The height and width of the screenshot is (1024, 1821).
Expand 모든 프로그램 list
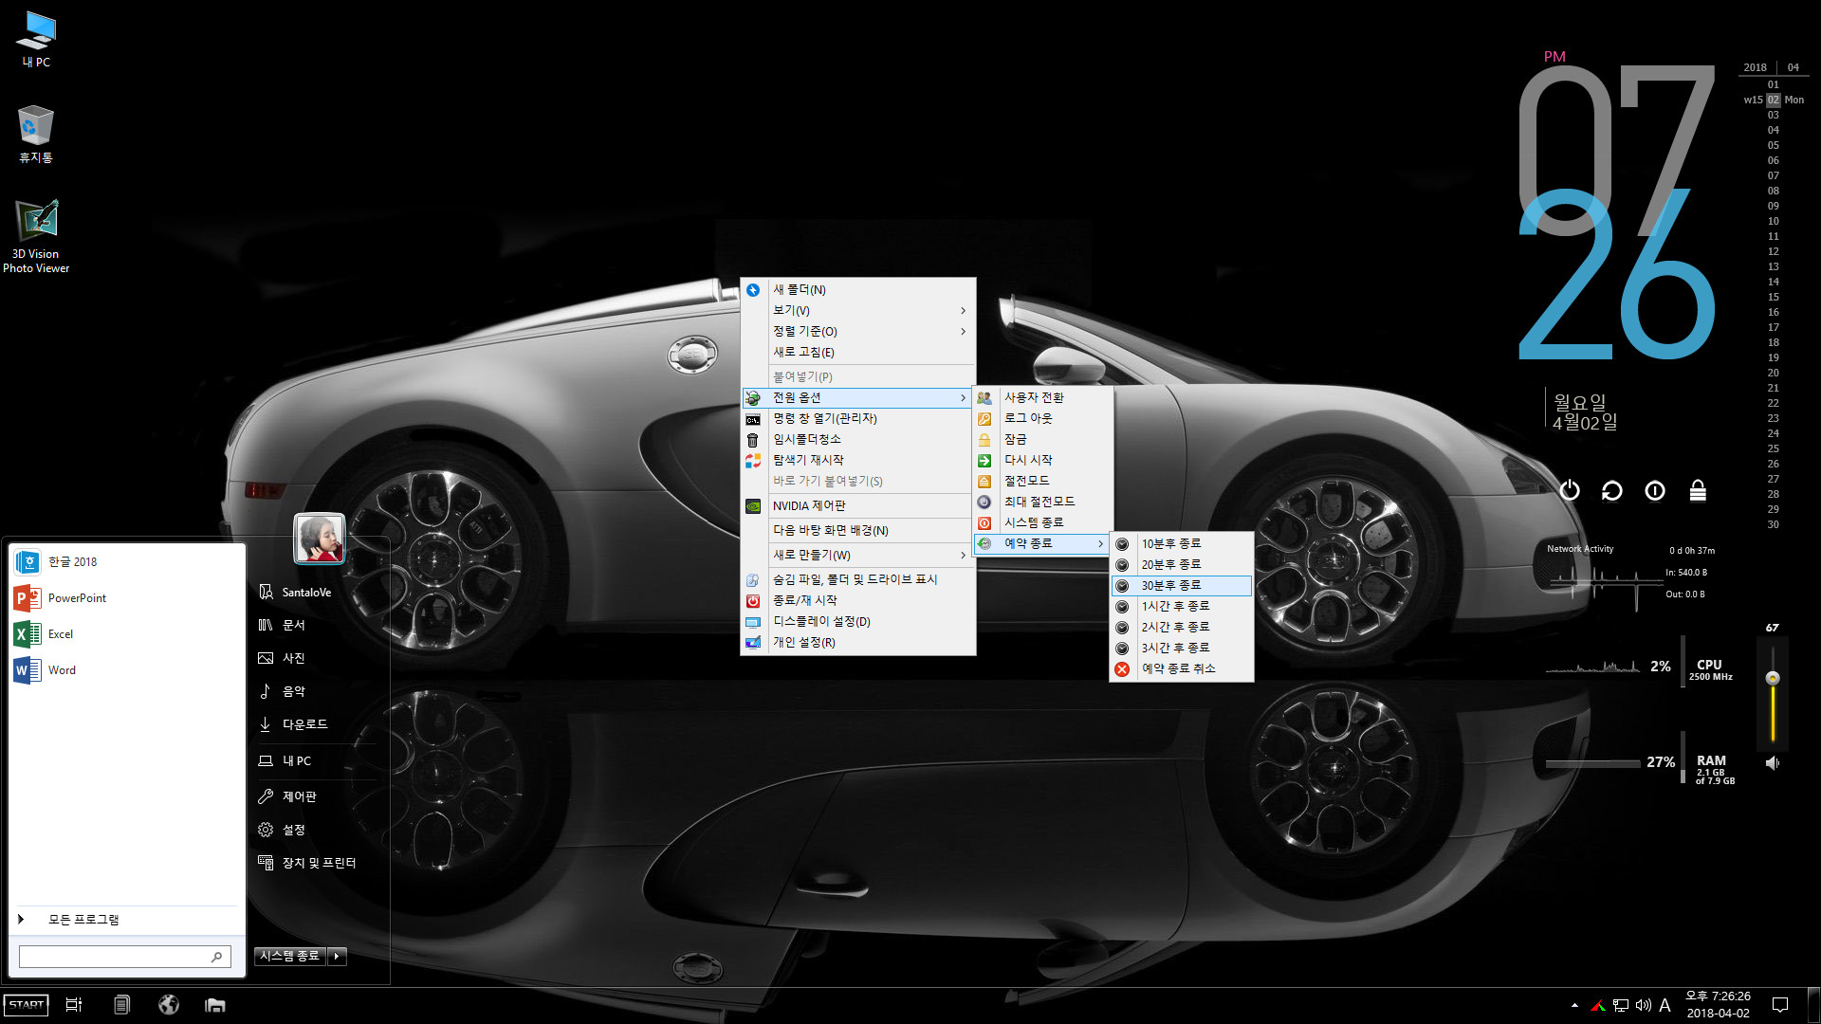pos(126,919)
